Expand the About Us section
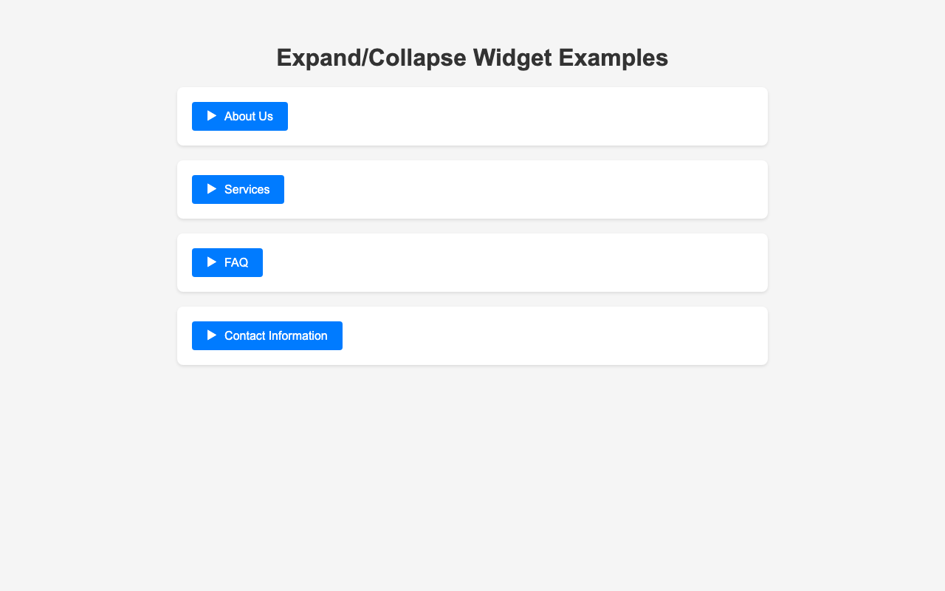Viewport: 945px width, 591px height. click(x=240, y=116)
